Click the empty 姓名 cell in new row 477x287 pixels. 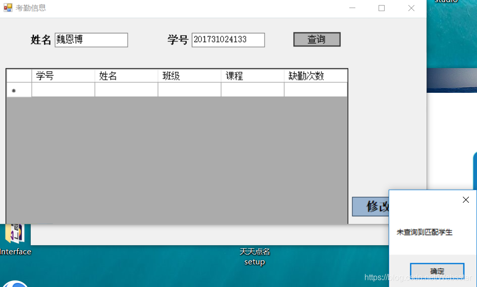pyautogui.click(x=127, y=90)
